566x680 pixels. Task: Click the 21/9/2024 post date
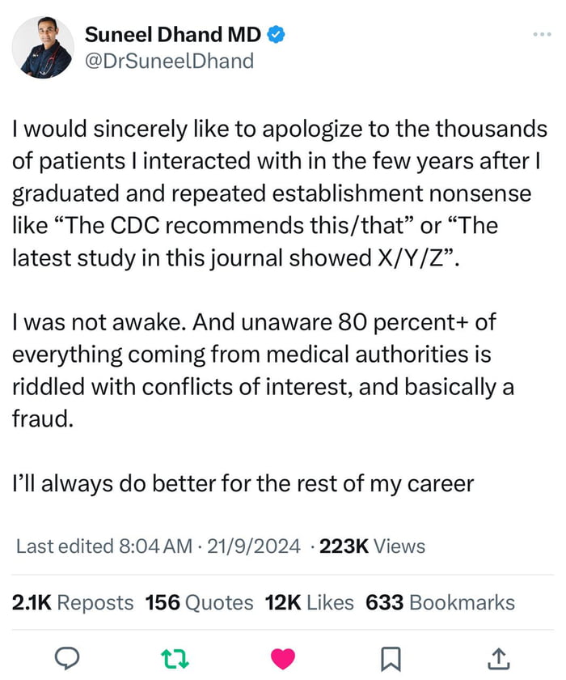[x=253, y=546]
